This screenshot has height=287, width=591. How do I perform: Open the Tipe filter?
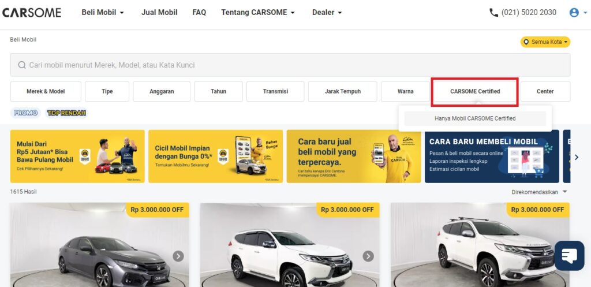point(107,91)
